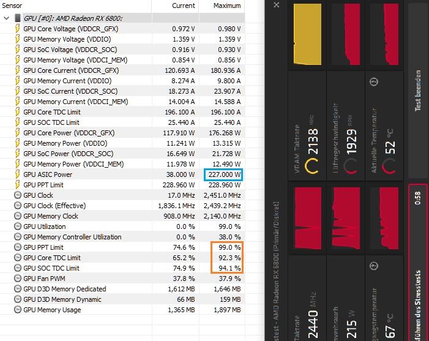
Task: Select the GPU Memory Controller Utilization row label
Action: (x=72, y=237)
